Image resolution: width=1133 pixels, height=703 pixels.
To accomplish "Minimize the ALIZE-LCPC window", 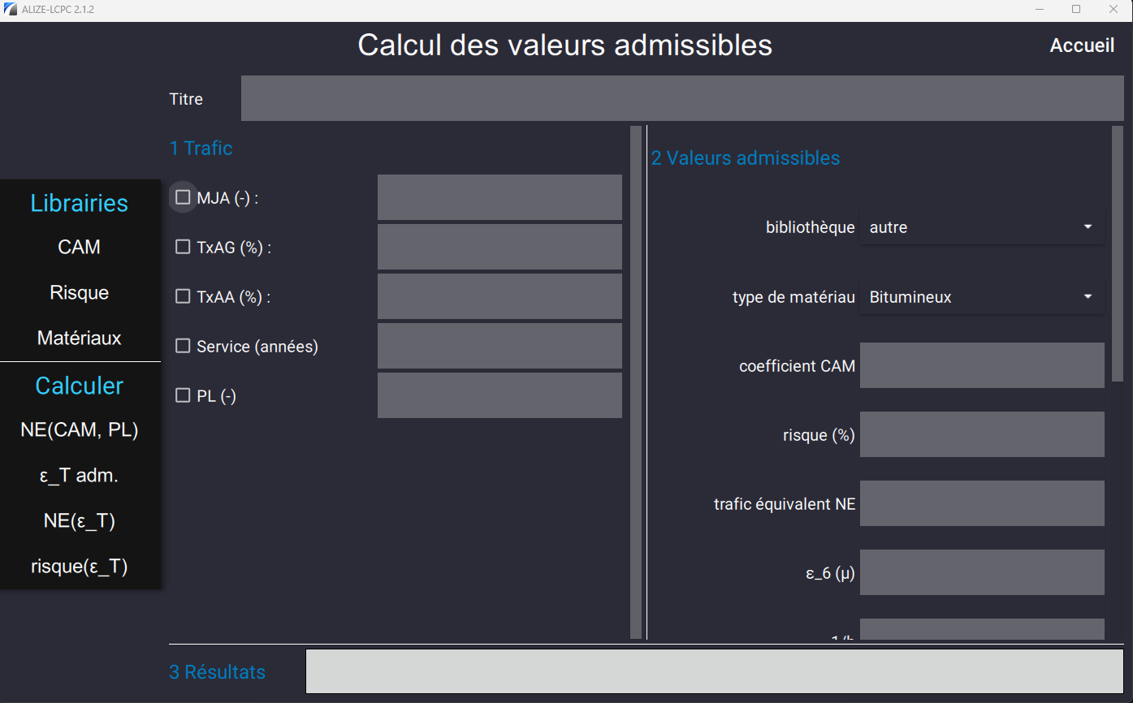I will pos(1040,10).
